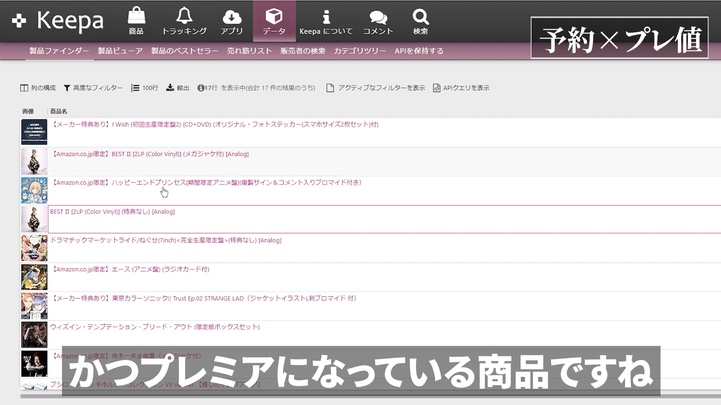Click the 検索 magnifier icon
This screenshot has width=721, height=405.
[420, 16]
